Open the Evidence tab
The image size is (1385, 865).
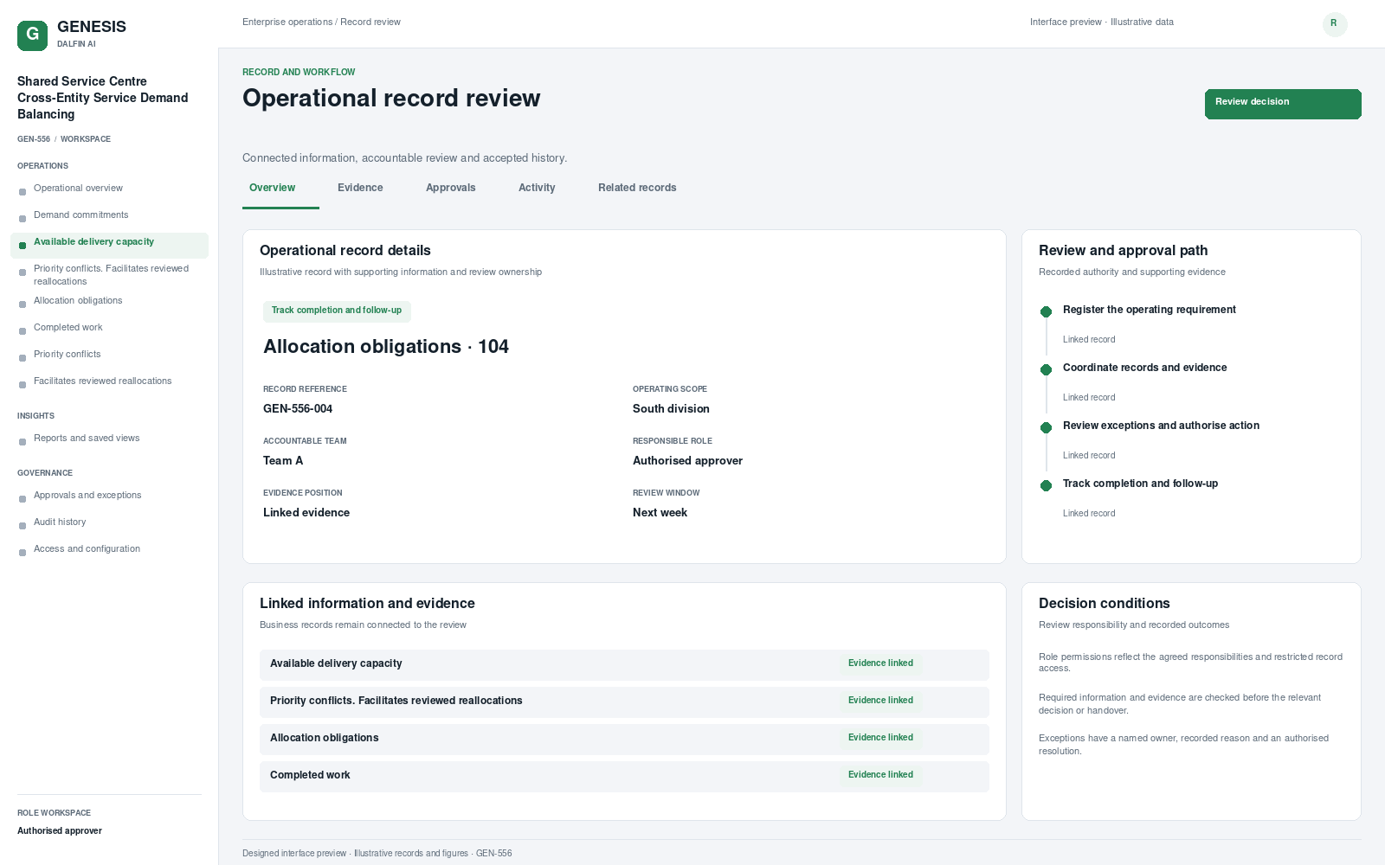click(x=360, y=188)
